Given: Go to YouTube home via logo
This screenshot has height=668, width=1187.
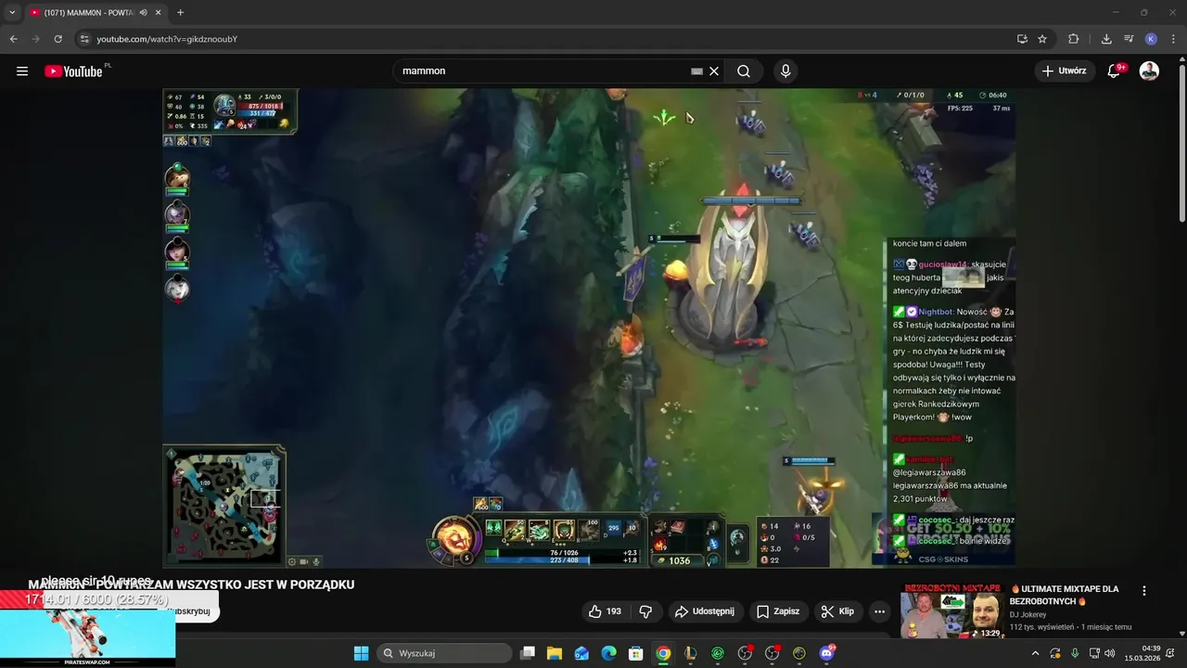Looking at the screenshot, I should [x=74, y=71].
